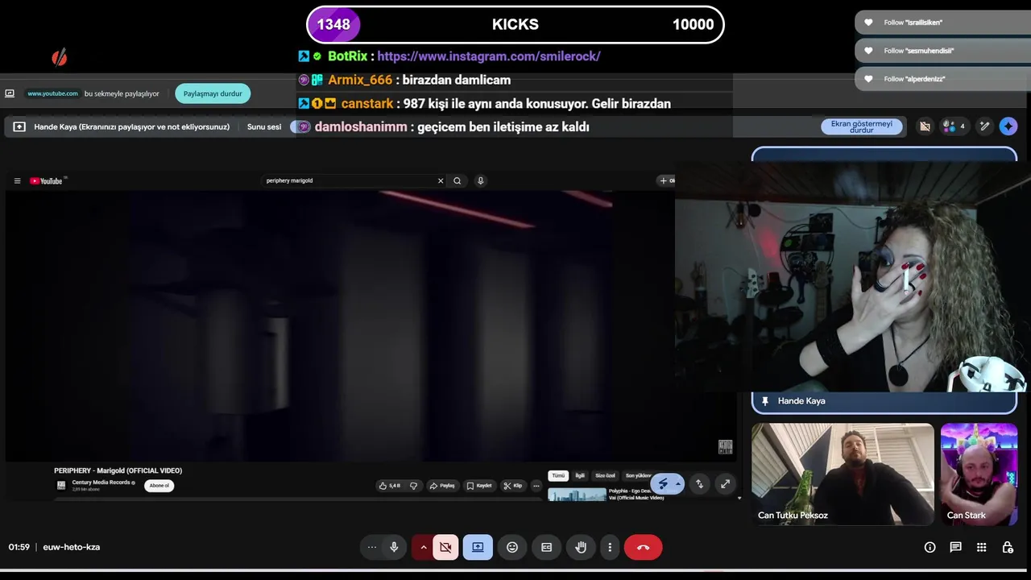Expand shared screen to fullscreen
This screenshot has height=580, width=1031.
[x=725, y=484]
